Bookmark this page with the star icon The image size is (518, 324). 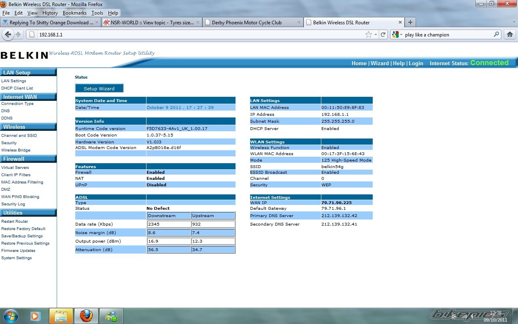[x=368, y=35]
